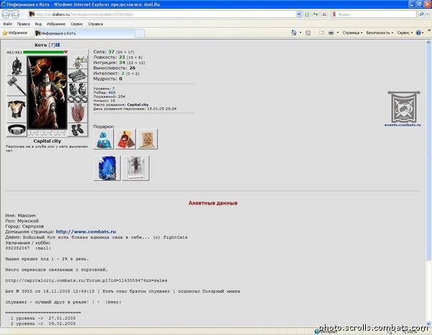This screenshot has width=432, height=335.
Task: Open the Help question mark dropdown
Action: click(420, 33)
